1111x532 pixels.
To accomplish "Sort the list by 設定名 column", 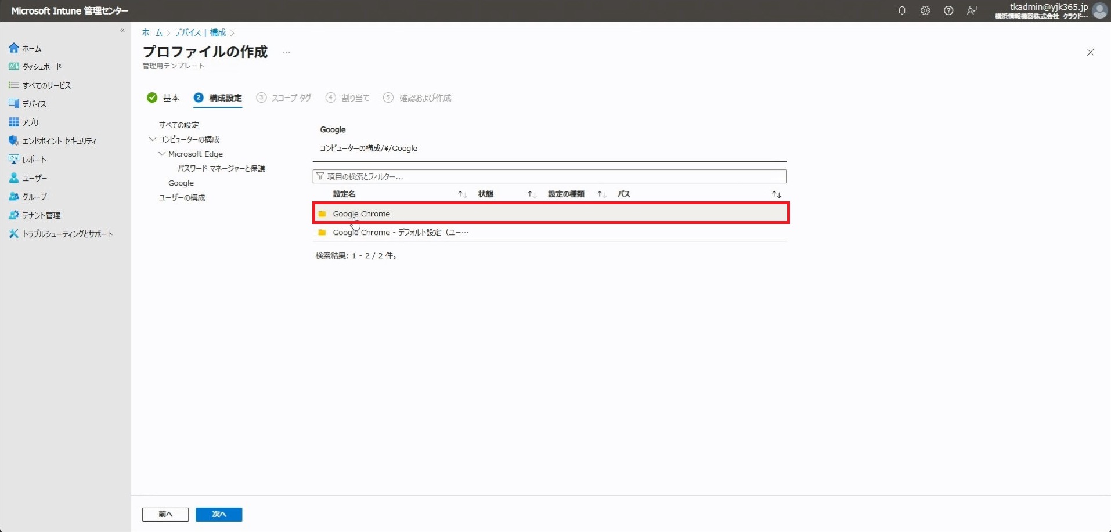I will point(462,194).
